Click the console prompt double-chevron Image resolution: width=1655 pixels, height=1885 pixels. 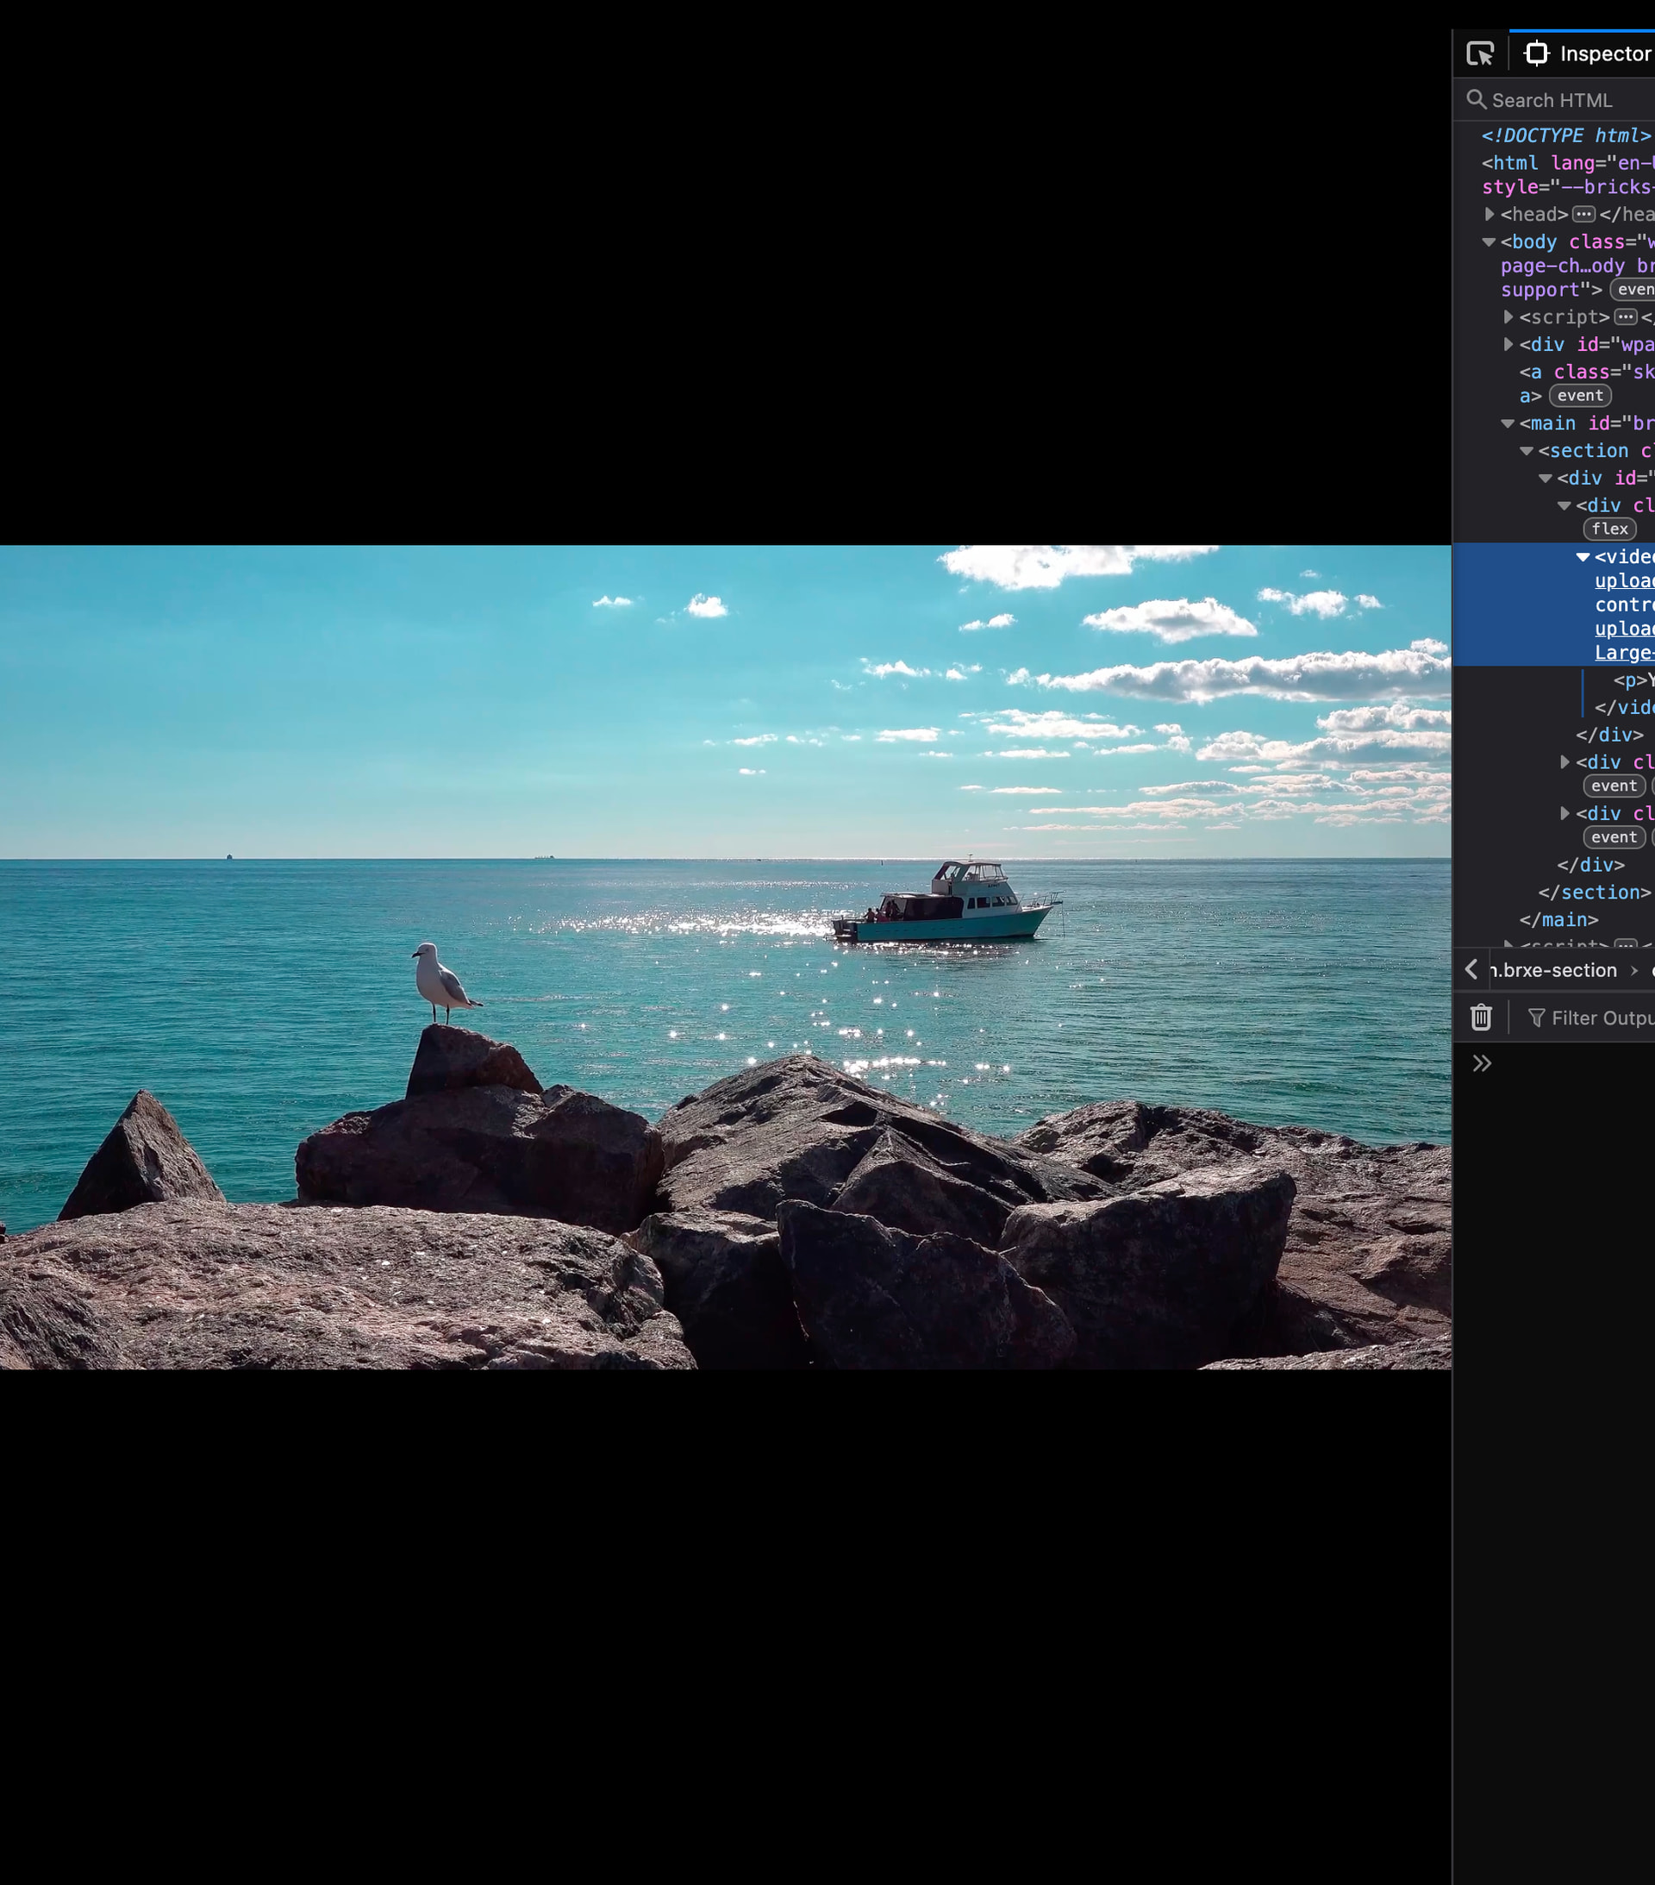click(1482, 1063)
